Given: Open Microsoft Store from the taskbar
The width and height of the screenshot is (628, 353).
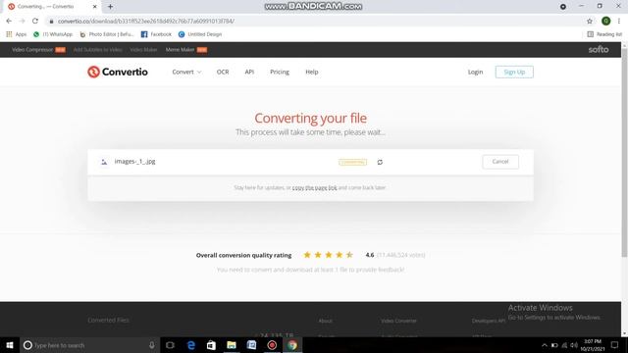Looking at the screenshot, I should pyautogui.click(x=211, y=345).
